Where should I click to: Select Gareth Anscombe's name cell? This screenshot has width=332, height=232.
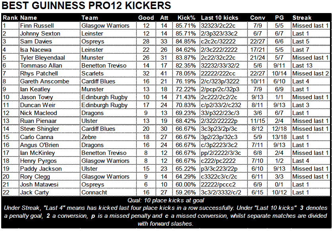click(50, 81)
